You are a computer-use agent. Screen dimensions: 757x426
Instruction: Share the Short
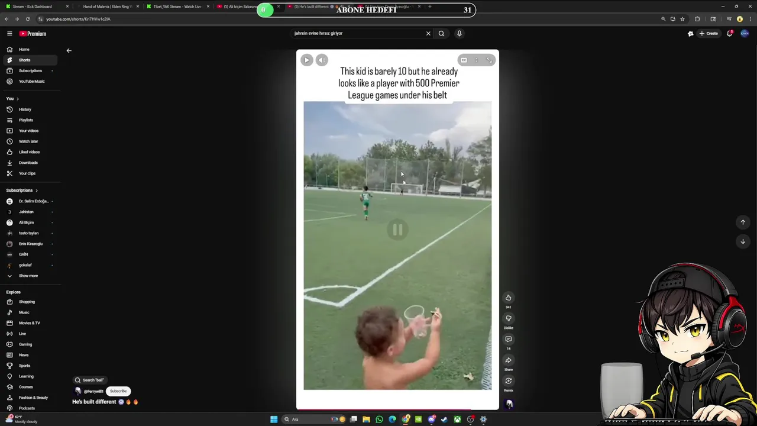click(508, 360)
